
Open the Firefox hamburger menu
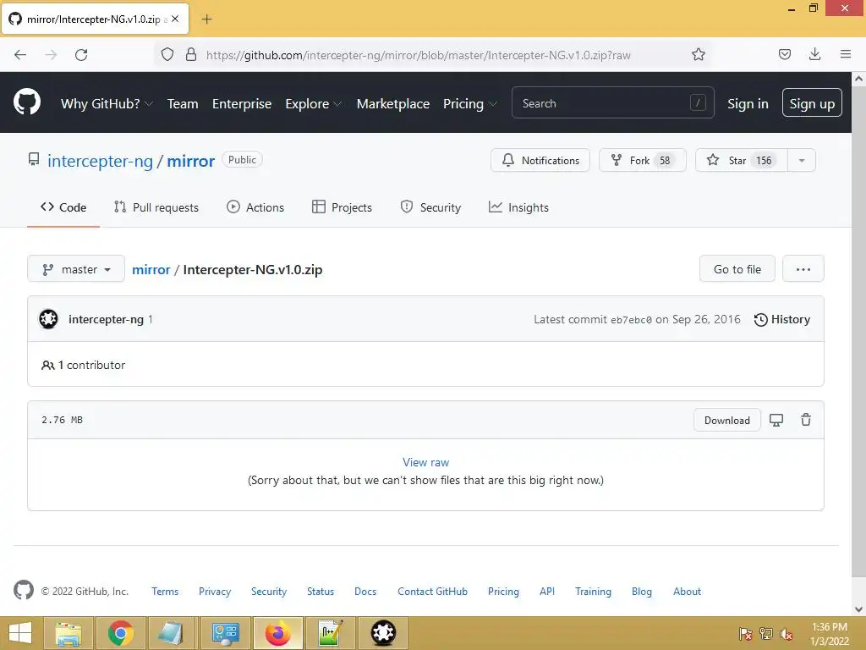845,54
